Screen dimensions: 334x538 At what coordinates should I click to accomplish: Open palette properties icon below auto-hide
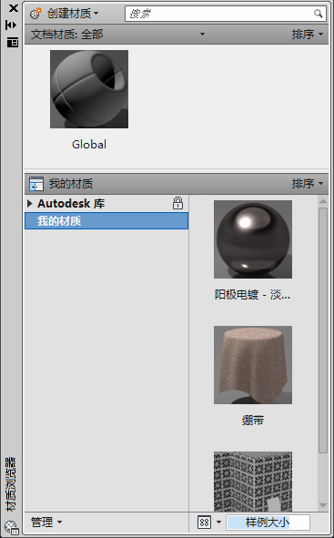coord(13,43)
